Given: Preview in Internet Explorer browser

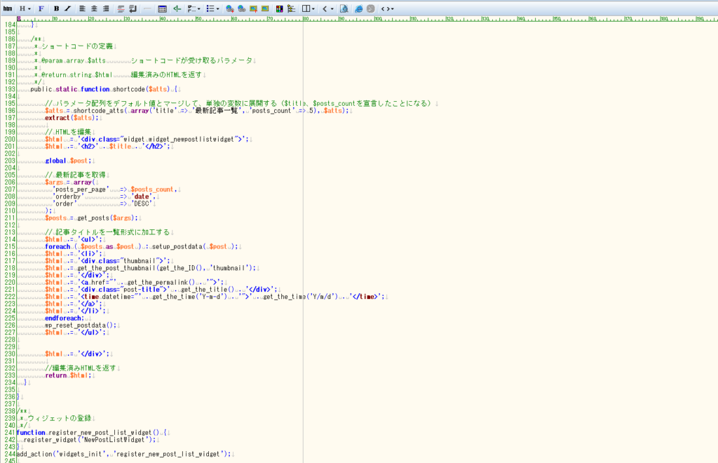Looking at the screenshot, I should [359, 8].
